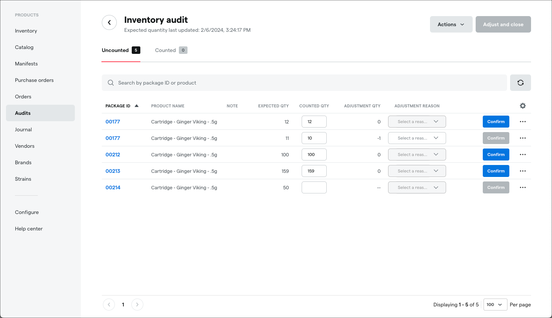This screenshot has height=318, width=552.
Task: Click the Adjust and close button
Action: (503, 24)
